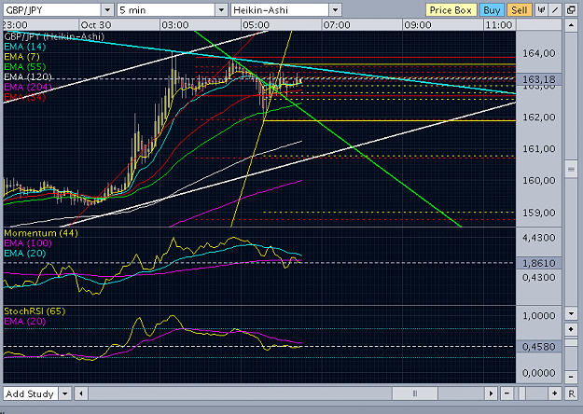Click horizontal scrollbar right arrow
Image resolution: width=583 pixels, height=414 pixels.
click(491, 393)
